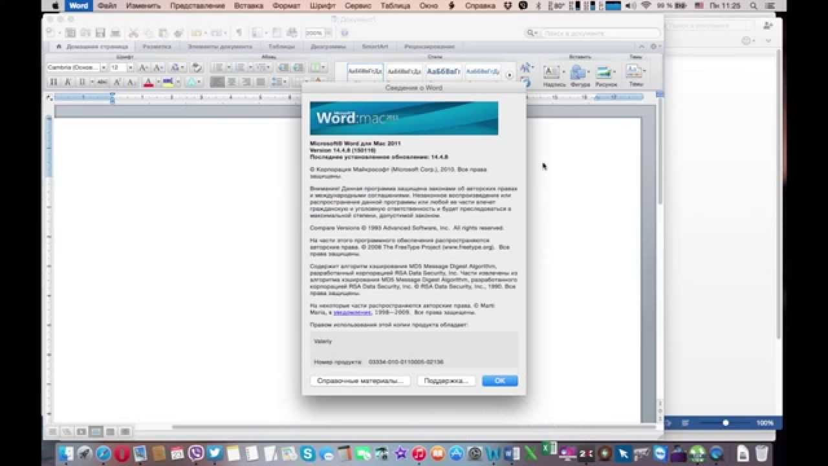
Task: Open Skype from the Dock
Action: [x=308, y=453]
